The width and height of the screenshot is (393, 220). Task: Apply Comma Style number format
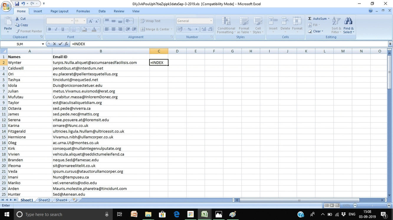click(196, 29)
